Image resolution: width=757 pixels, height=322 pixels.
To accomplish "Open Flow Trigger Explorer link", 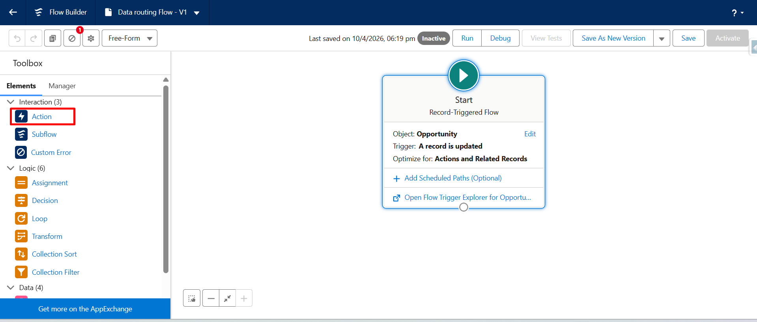I will [x=467, y=197].
